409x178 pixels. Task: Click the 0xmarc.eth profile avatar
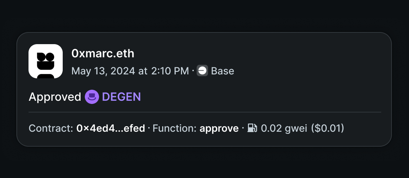(x=46, y=61)
